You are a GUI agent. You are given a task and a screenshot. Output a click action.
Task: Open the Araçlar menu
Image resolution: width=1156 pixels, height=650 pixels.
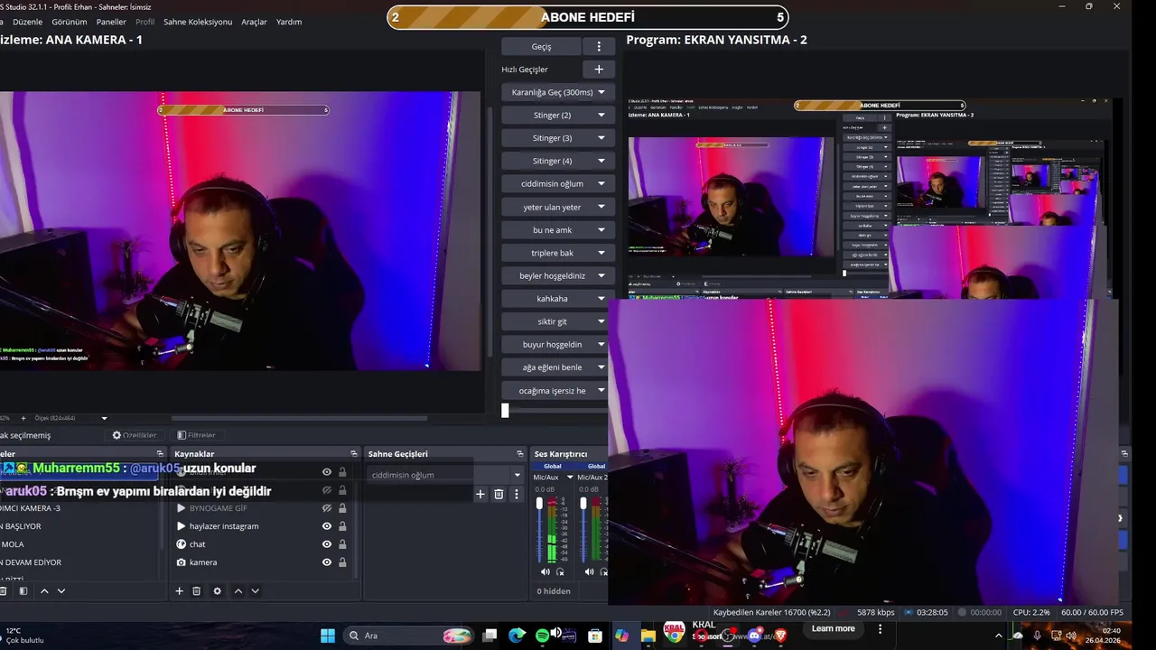(254, 22)
